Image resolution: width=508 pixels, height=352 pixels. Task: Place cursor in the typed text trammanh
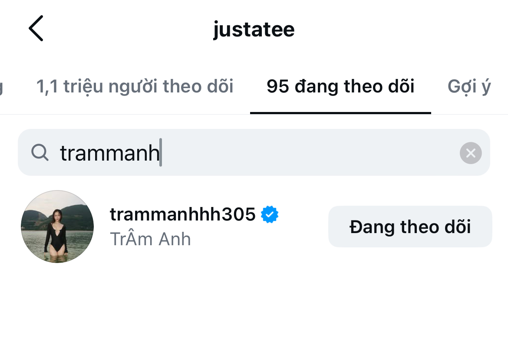(109, 153)
